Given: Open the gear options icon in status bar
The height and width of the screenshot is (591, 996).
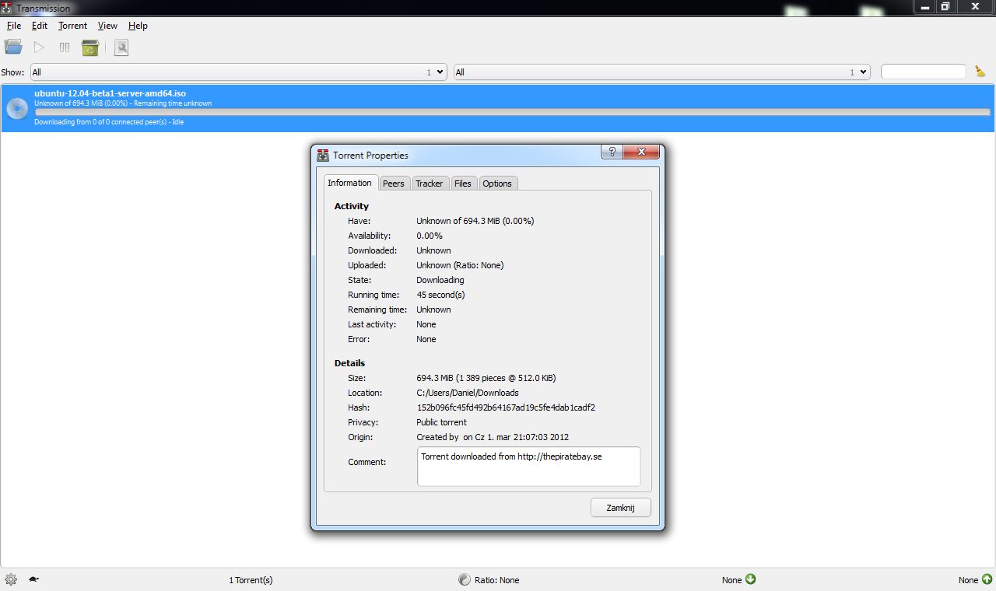Looking at the screenshot, I should tap(11, 579).
